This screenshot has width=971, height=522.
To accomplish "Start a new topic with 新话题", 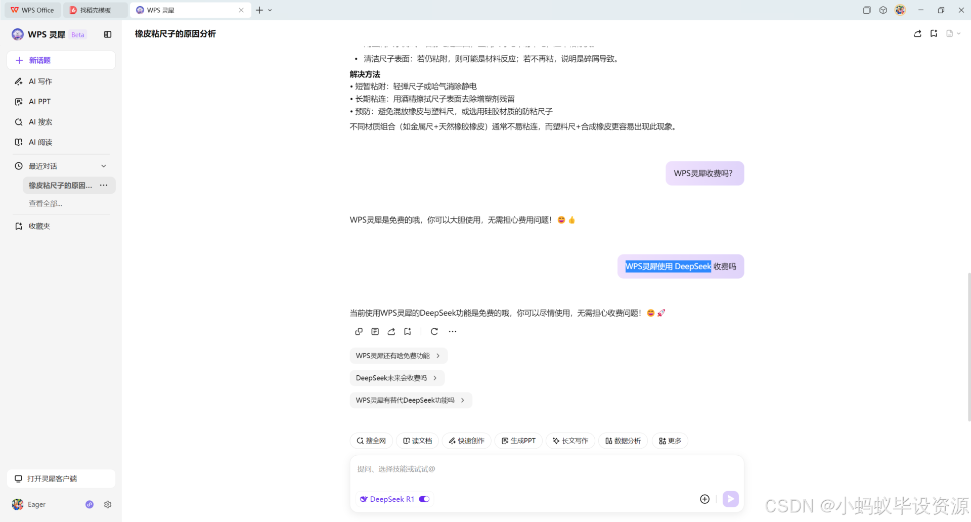I will point(61,60).
